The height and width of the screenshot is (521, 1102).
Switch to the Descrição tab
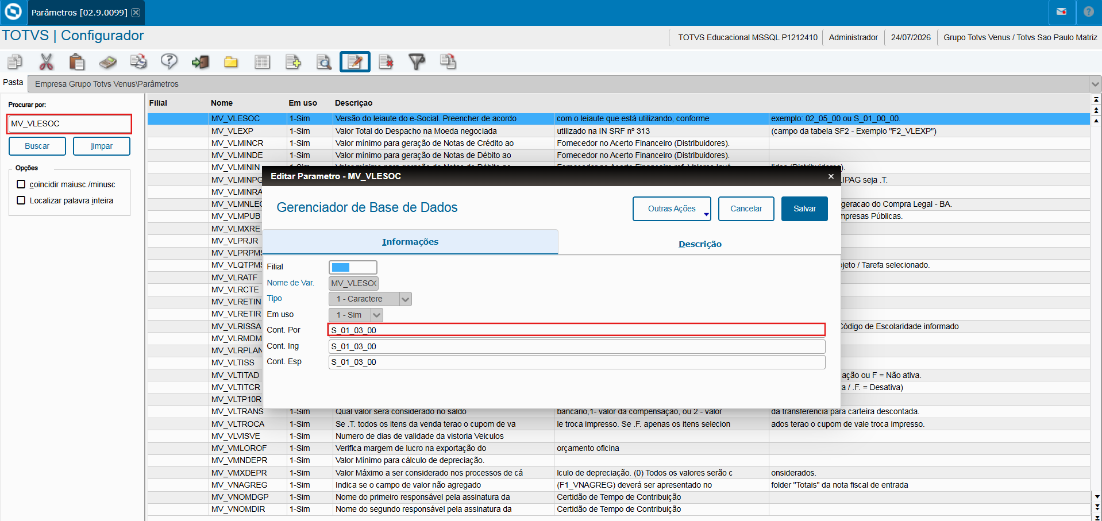tap(700, 244)
